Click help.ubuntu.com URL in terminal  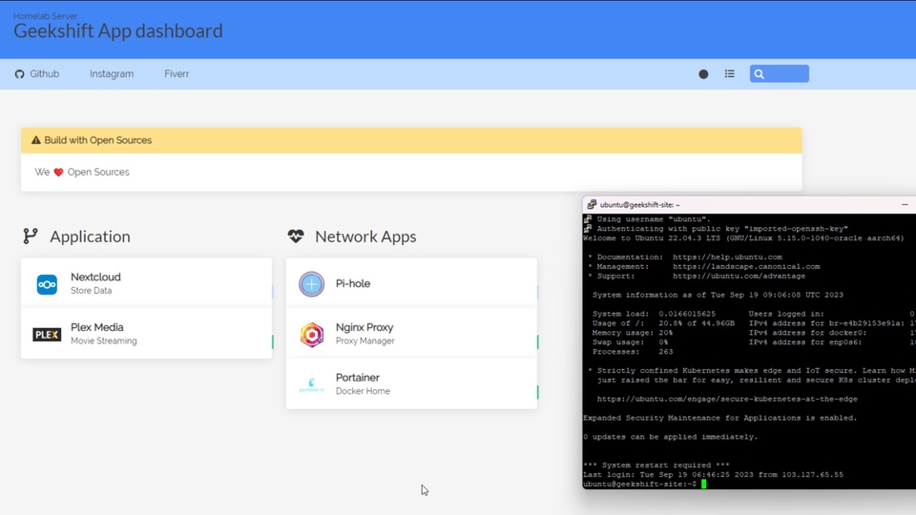pos(727,257)
